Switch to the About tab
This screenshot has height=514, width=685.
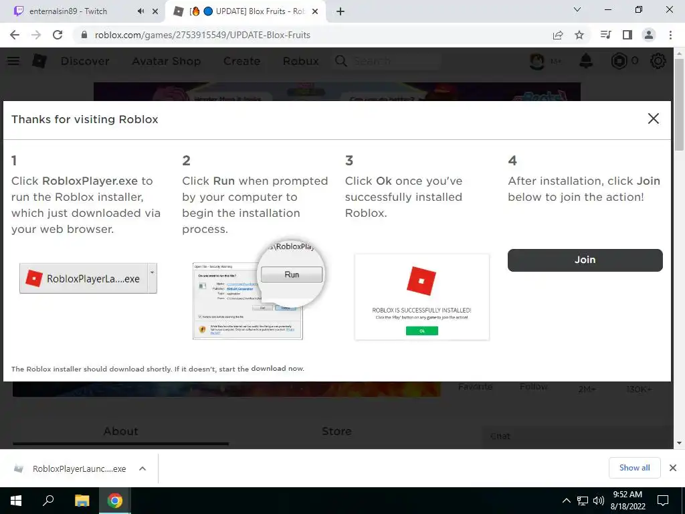121,432
